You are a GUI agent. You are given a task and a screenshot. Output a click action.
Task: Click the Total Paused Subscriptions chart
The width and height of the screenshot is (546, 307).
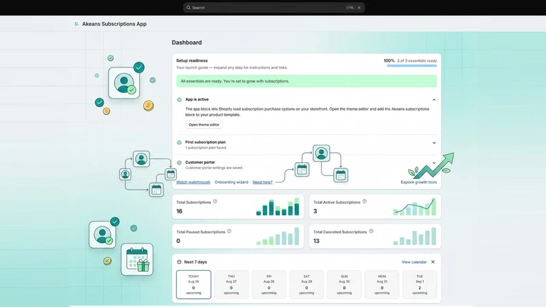(x=278, y=236)
